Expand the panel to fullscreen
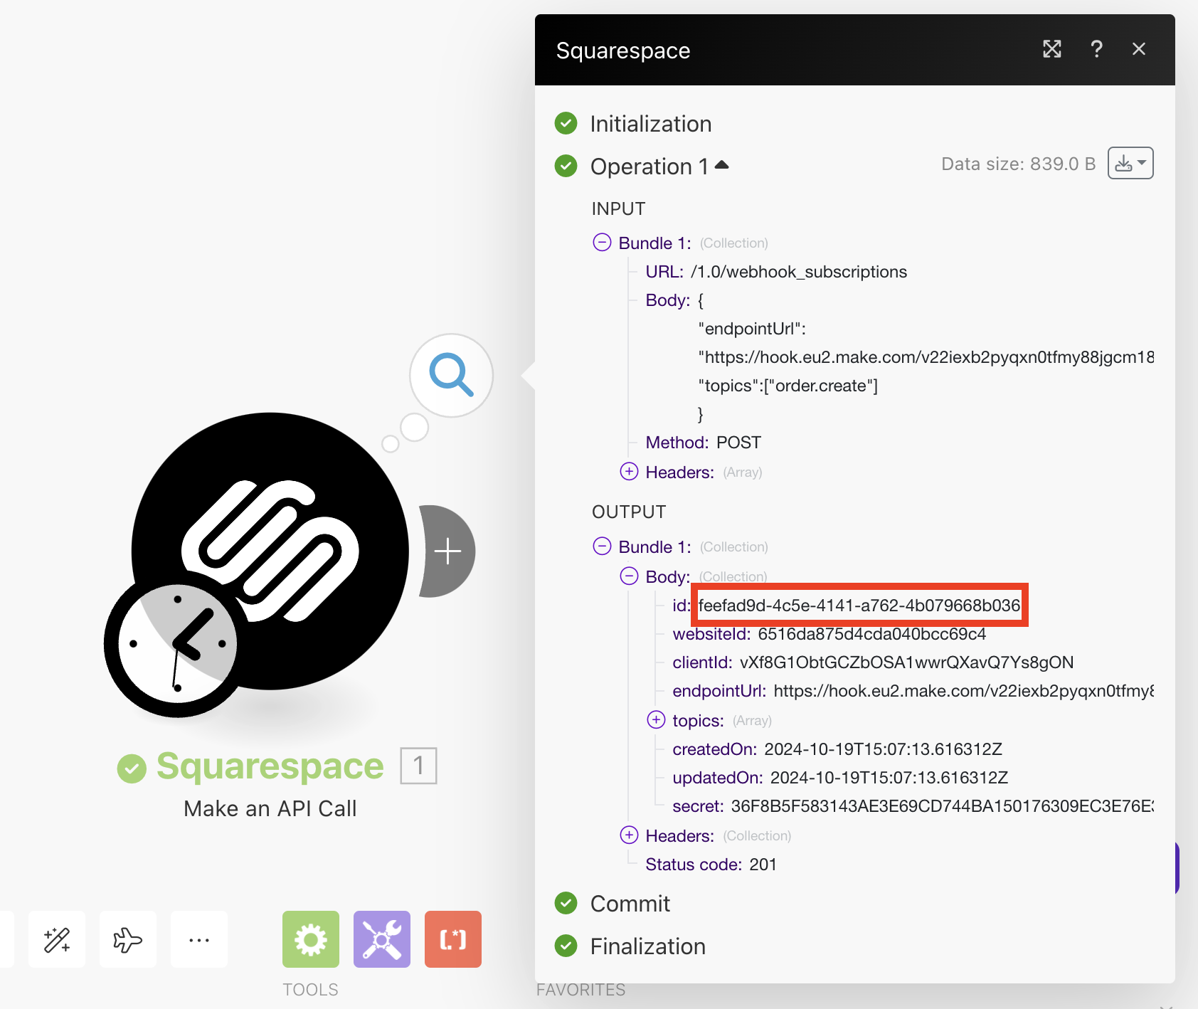This screenshot has height=1009, width=1198. [x=1052, y=49]
